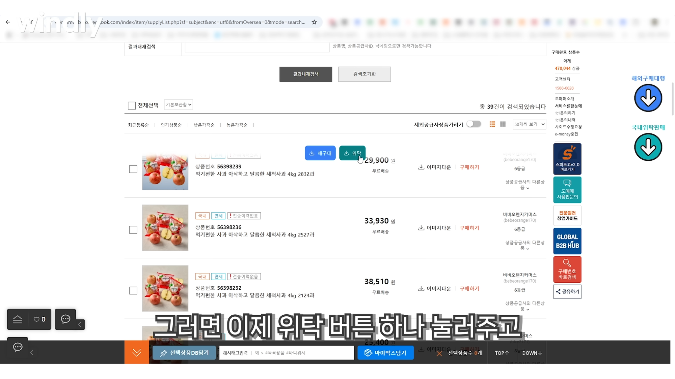The image size is (675, 379).
Task: Switch to list view layout
Action: [492, 124]
